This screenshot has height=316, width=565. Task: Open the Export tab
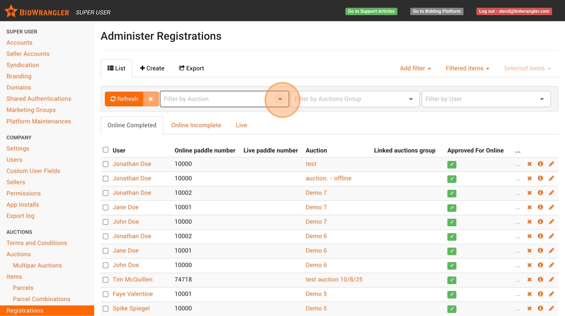(191, 68)
